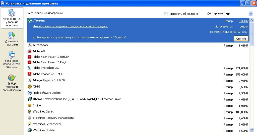Select 'eMachines Recovery Management' entry
This screenshot has height=135, width=257.
pos(138,118)
